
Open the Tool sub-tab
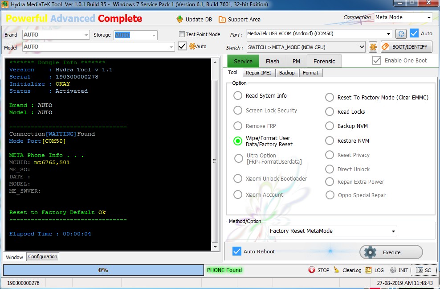tap(232, 72)
